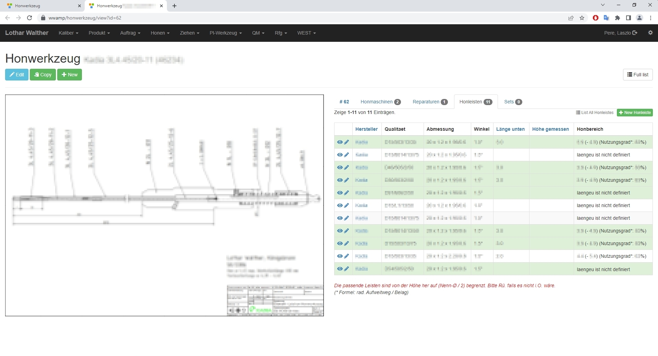This screenshot has height=356, width=658.
Task: Close the first Honwerkzeug browser tab
Action: (80, 6)
